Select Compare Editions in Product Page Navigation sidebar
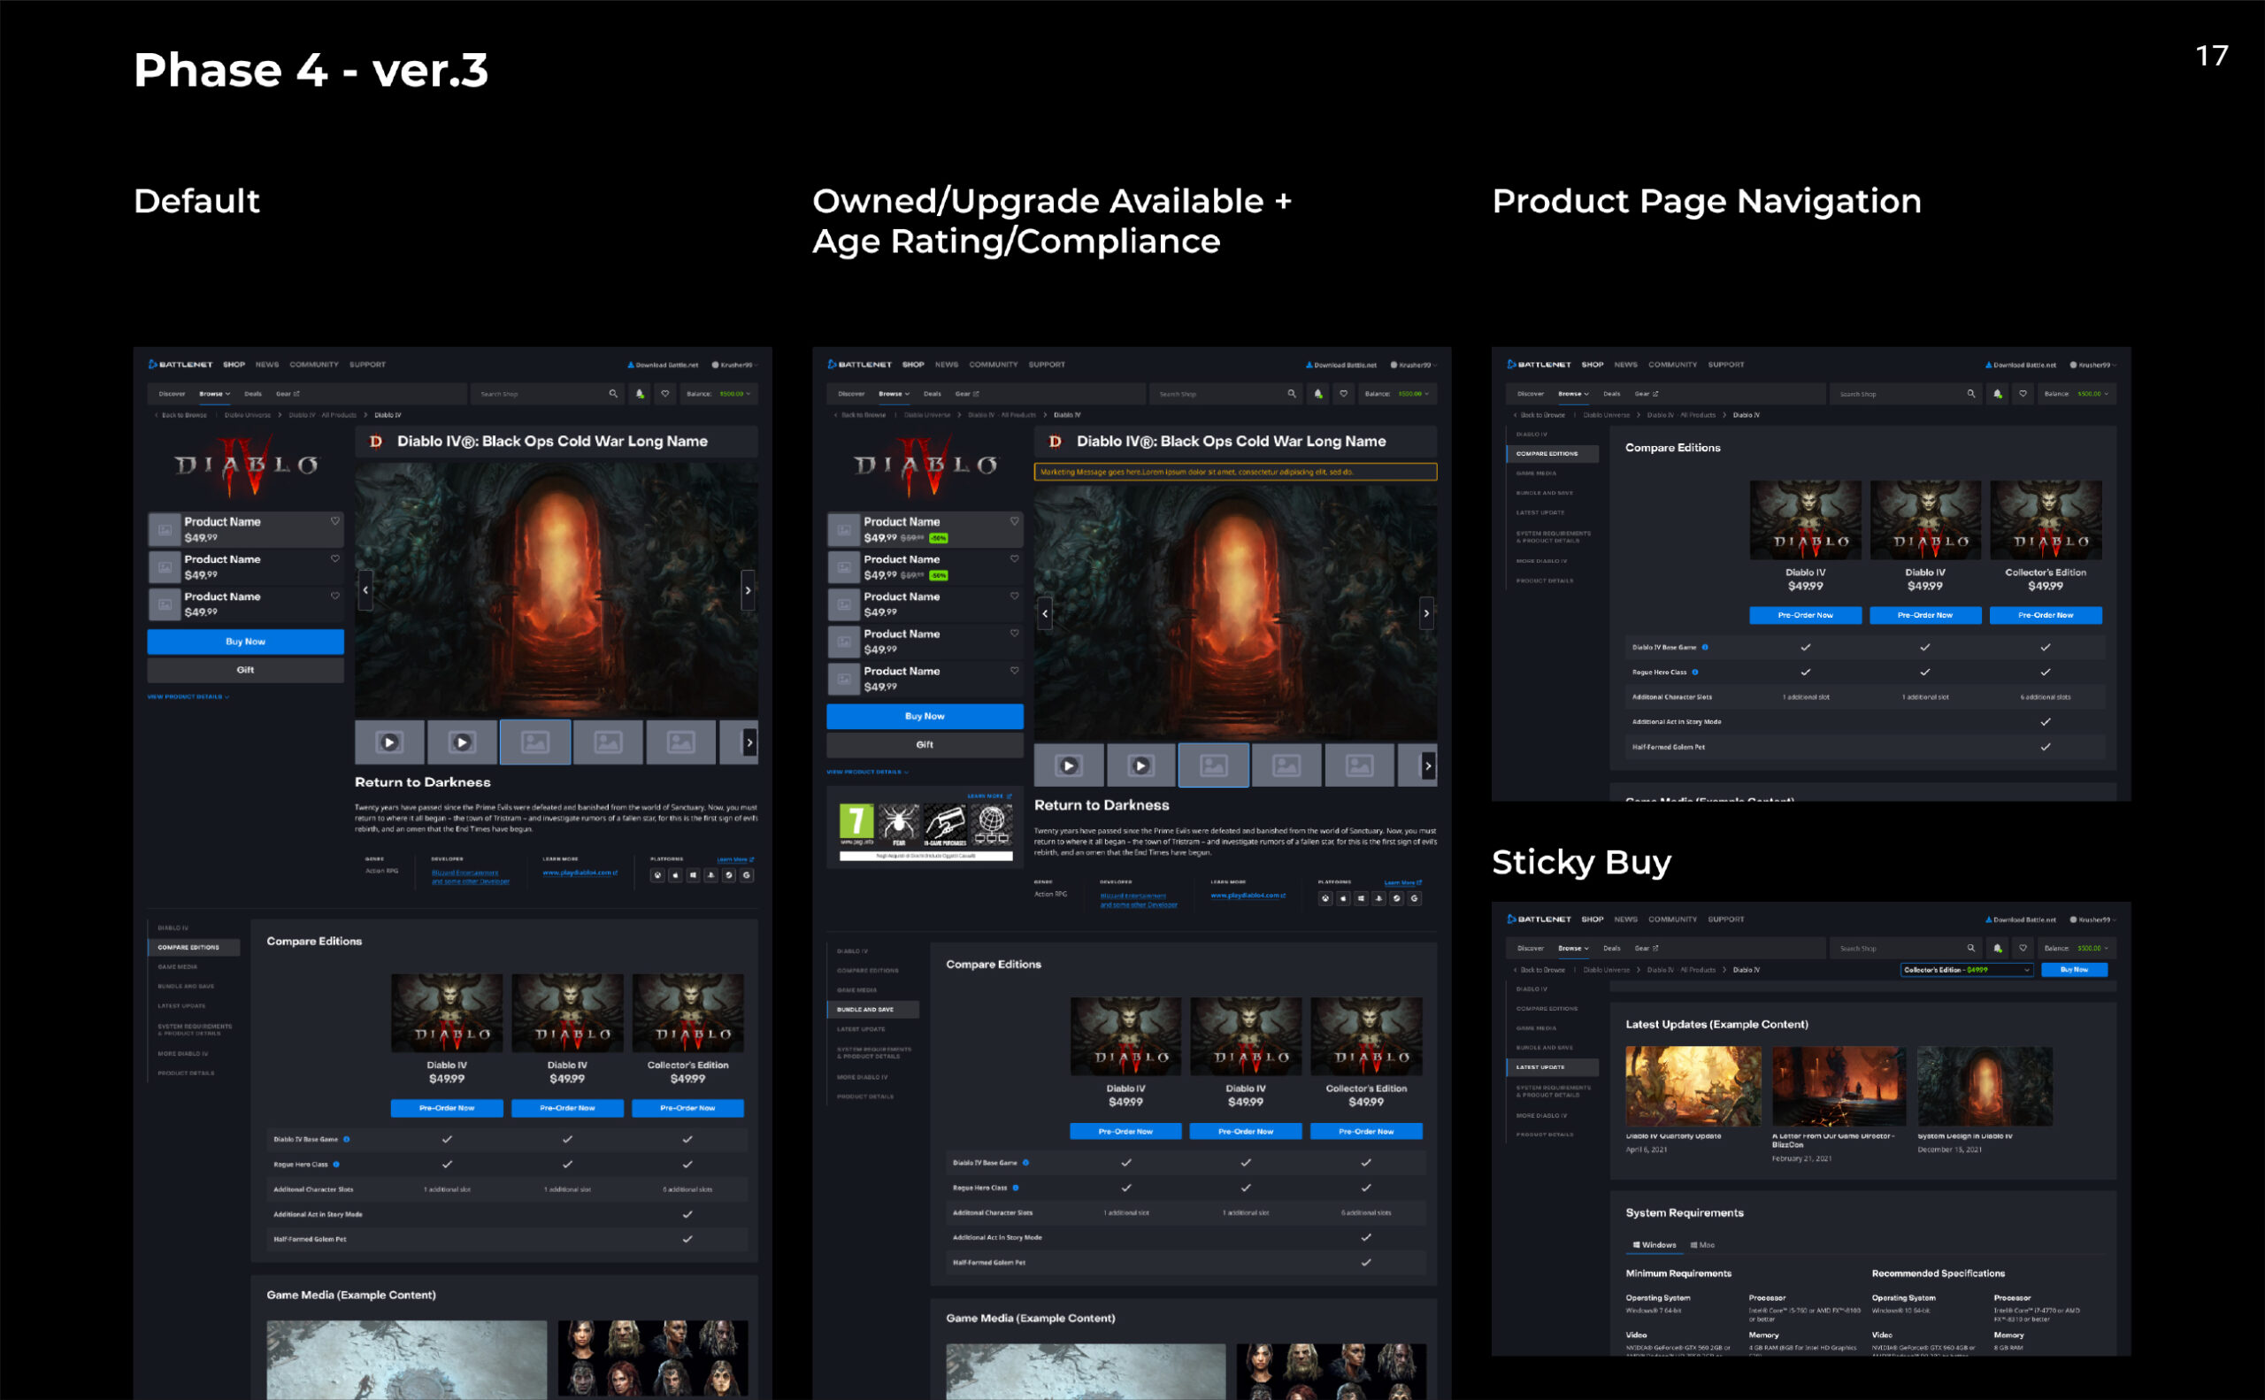Screen dimensions: 2265x1400 tap(1552, 454)
